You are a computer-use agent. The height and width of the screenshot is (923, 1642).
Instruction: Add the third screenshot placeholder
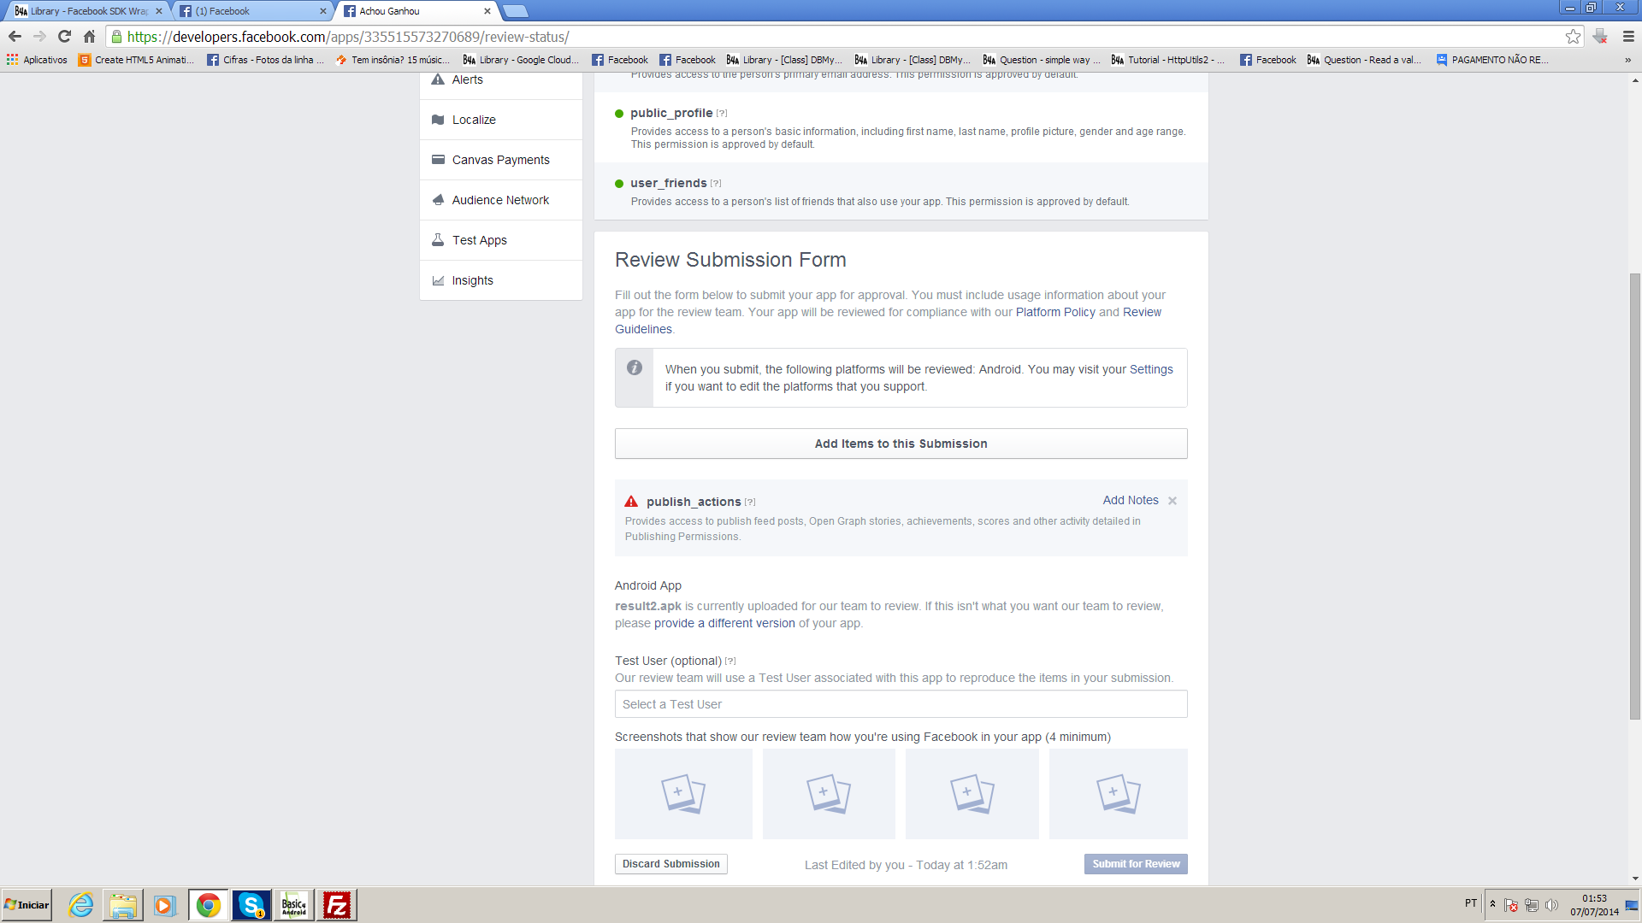pyautogui.click(x=972, y=794)
